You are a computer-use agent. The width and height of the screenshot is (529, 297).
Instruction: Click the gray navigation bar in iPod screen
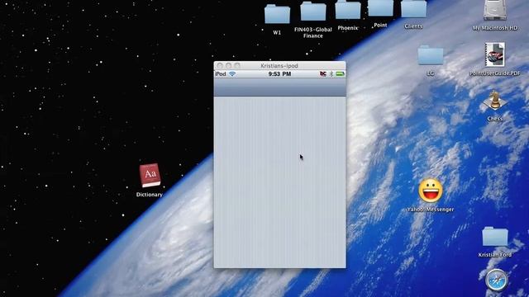279,87
